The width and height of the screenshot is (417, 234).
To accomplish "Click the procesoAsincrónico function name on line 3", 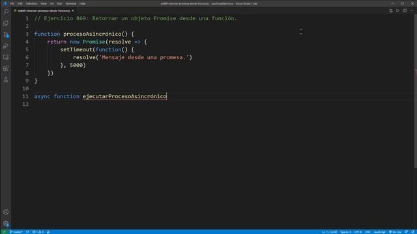I will (x=93, y=34).
